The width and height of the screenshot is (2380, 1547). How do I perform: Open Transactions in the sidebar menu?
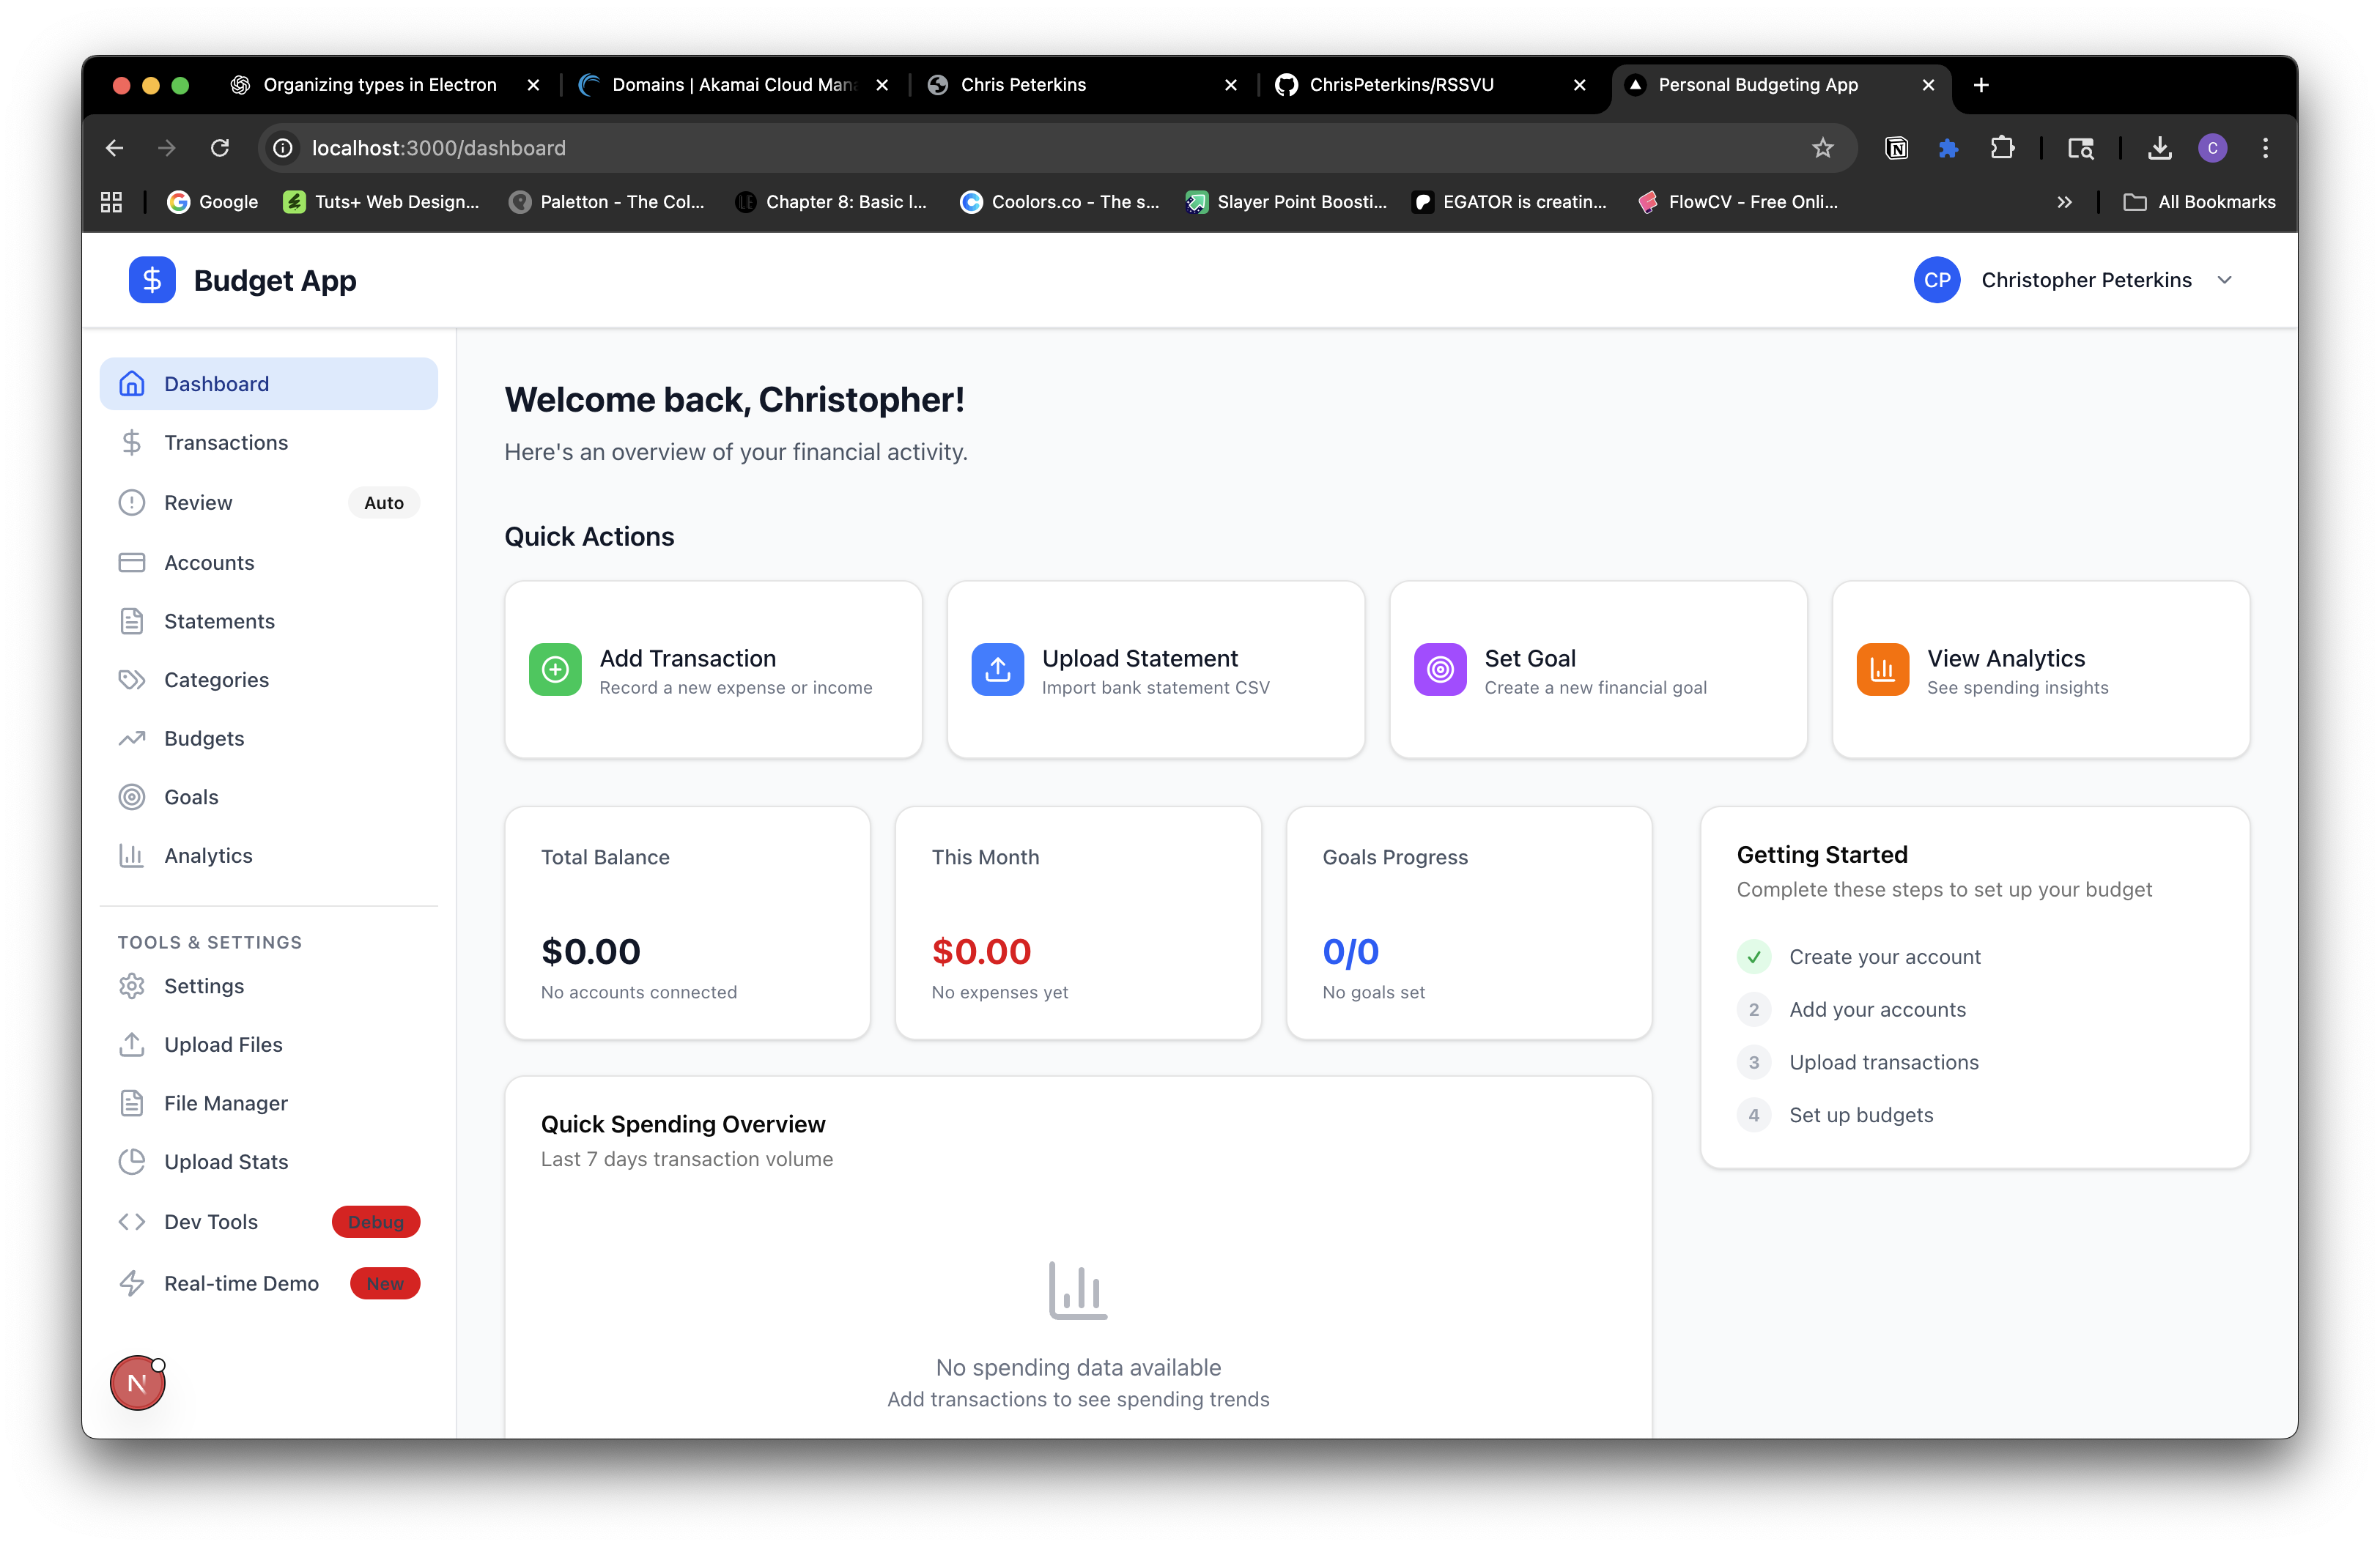pos(226,442)
